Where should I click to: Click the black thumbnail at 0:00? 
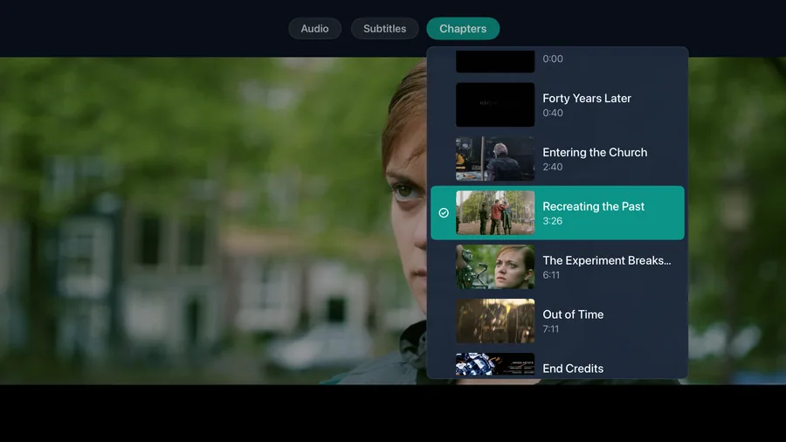tap(495, 61)
